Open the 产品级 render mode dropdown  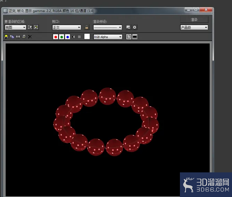click(x=194, y=27)
